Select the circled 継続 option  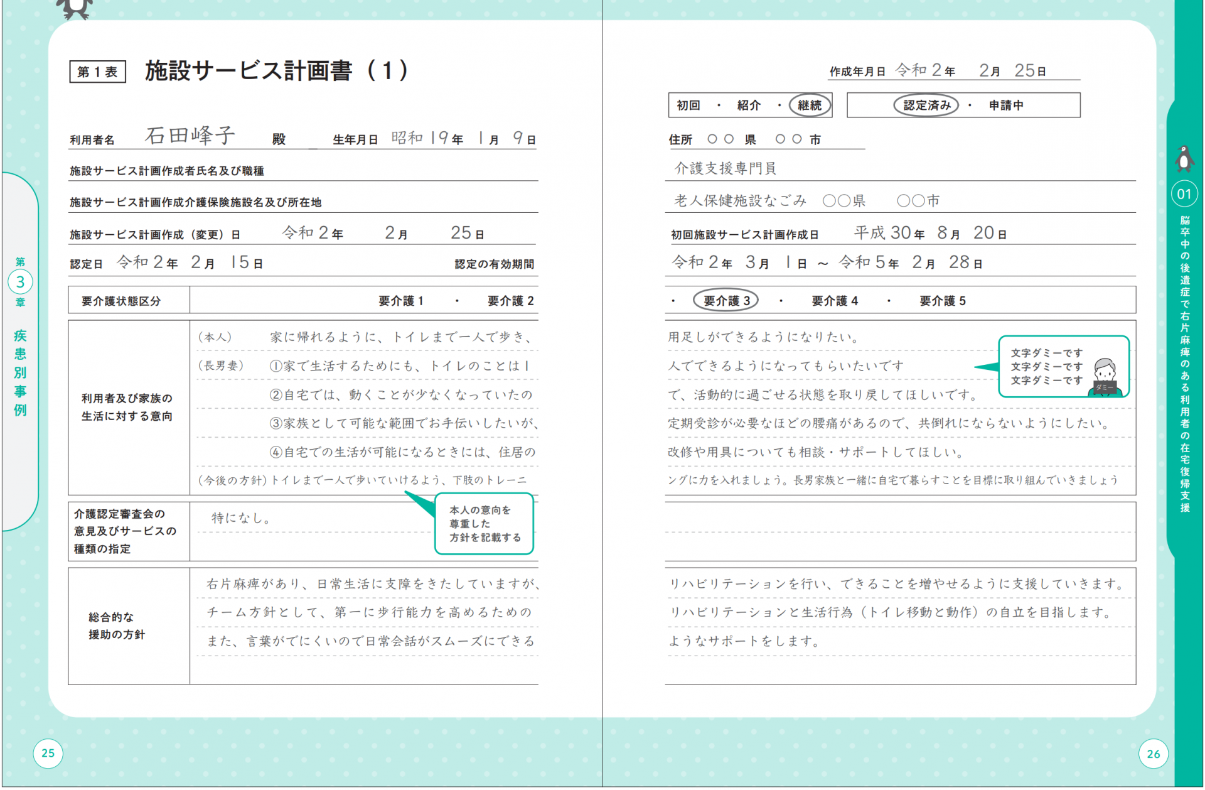click(x=810, y=106)
